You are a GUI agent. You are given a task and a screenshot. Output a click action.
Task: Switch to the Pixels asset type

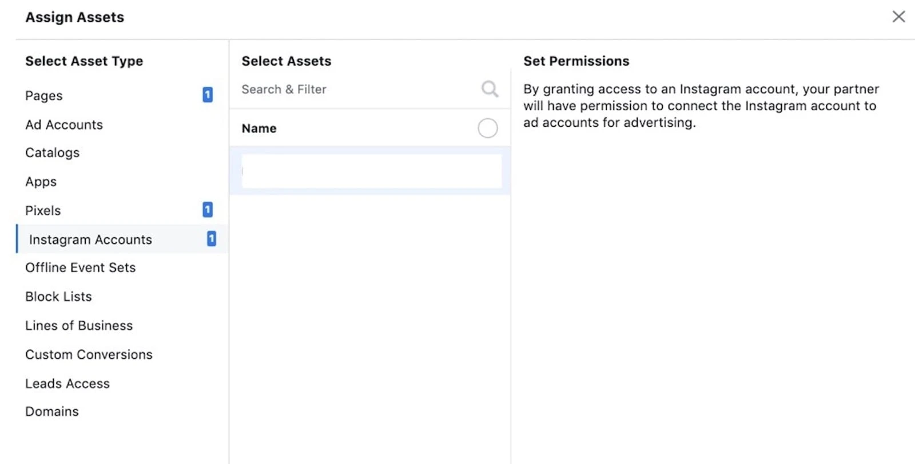(x=43, y=210)
